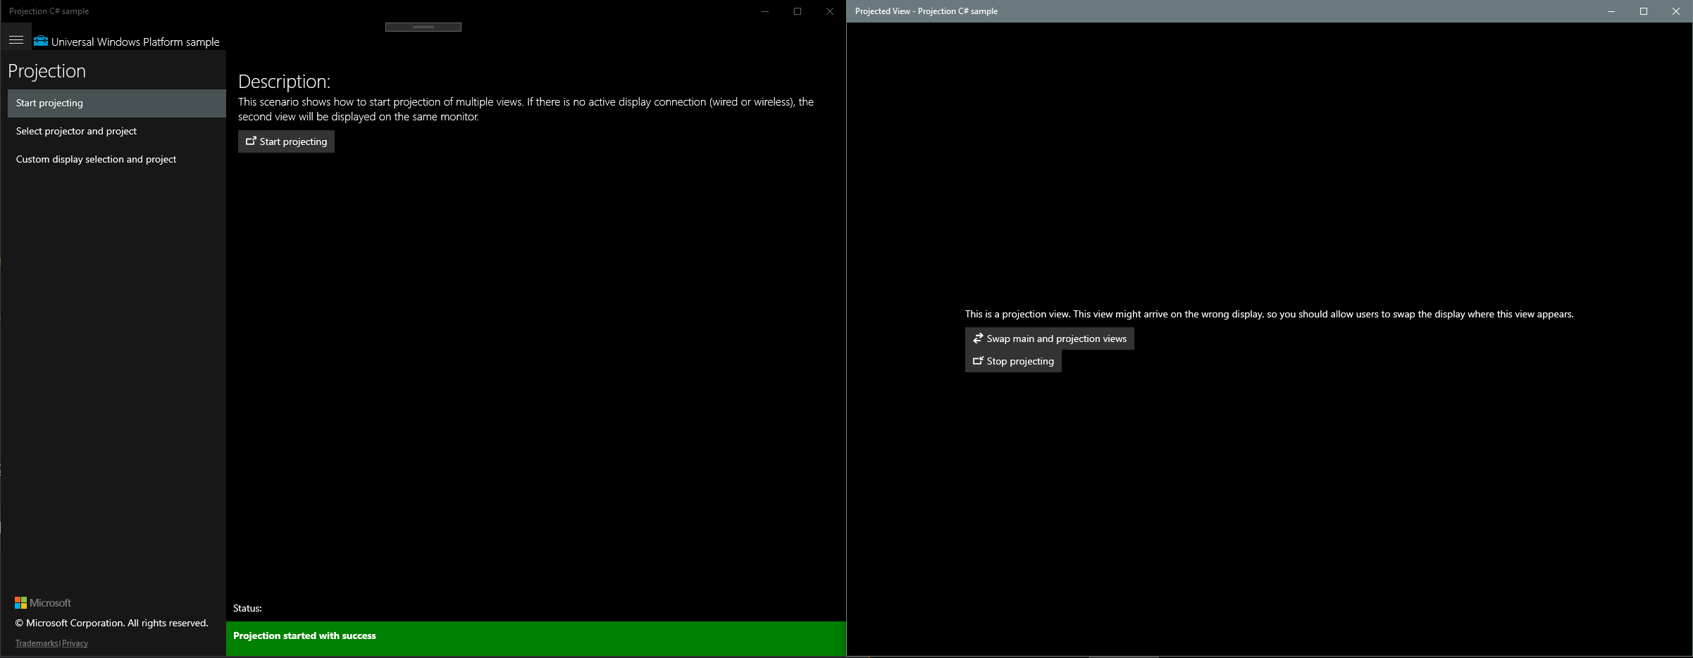This screenshot has height=658, width=1693.
Task: Select the 'Select projector and project' scenario
Action: (x=76, y=131)
